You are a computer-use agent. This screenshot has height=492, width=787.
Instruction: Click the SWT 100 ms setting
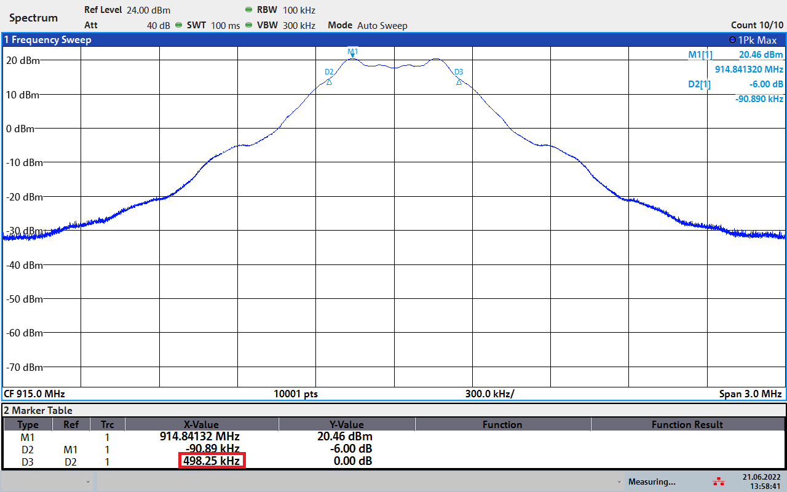click(x=213, y=25)
